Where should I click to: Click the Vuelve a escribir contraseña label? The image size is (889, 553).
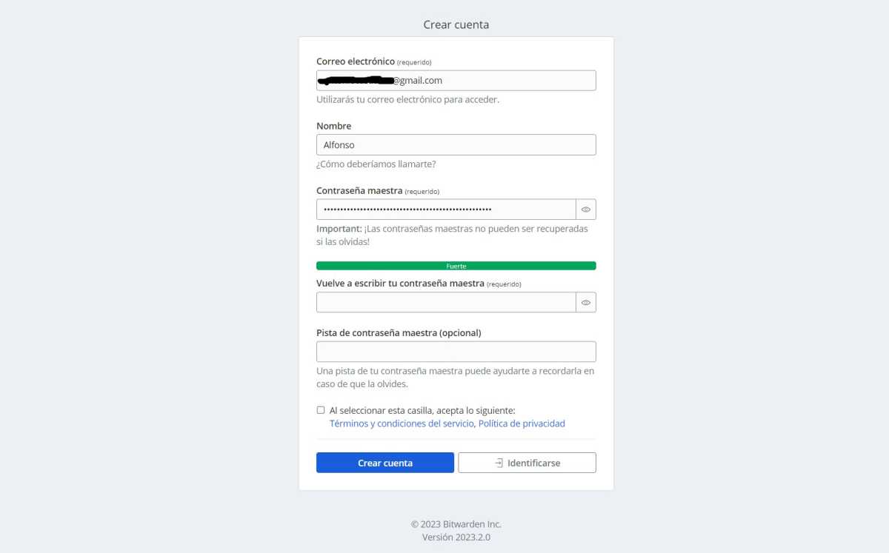point(400,284)
